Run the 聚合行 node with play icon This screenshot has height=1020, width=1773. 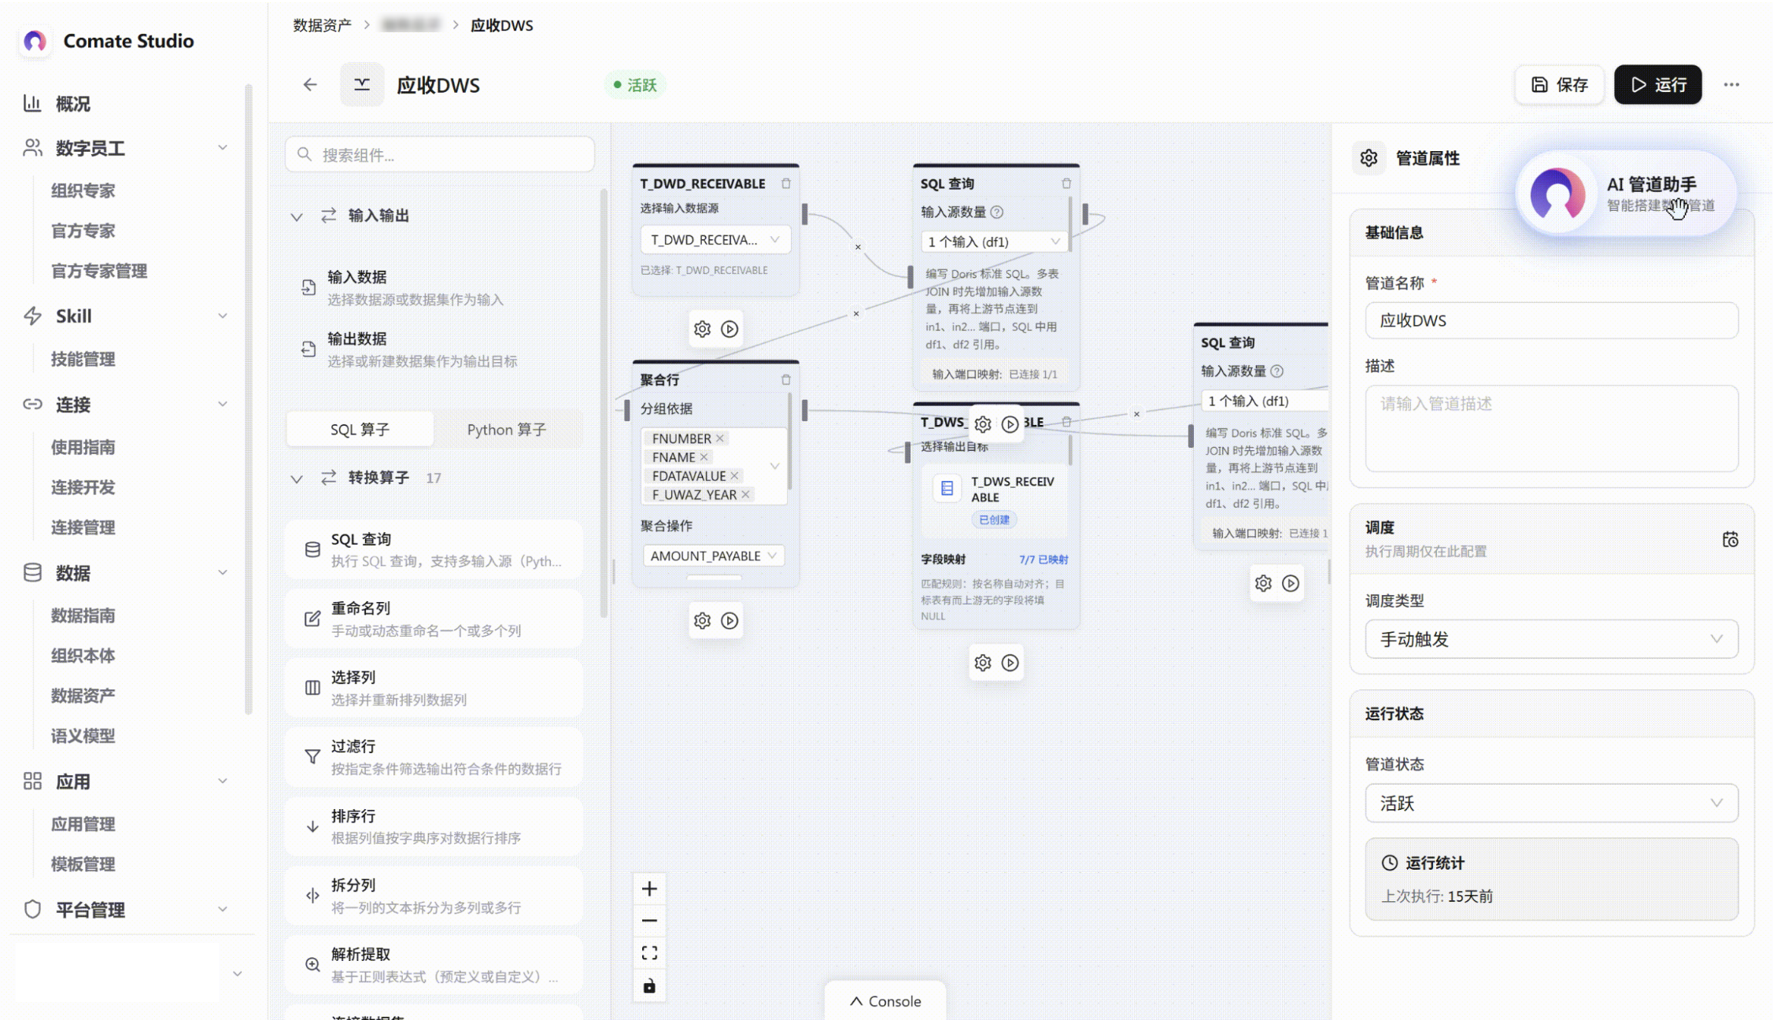(x=730, y=620)
